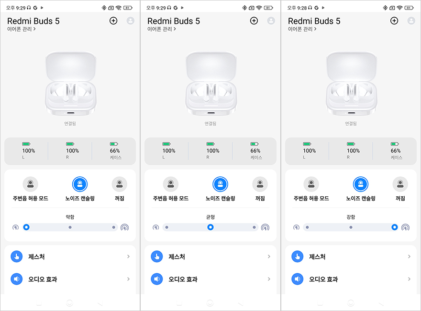
Task: Tap the strong noise-cancel icon on the 균형 screen
Action: tap(265, 227)
